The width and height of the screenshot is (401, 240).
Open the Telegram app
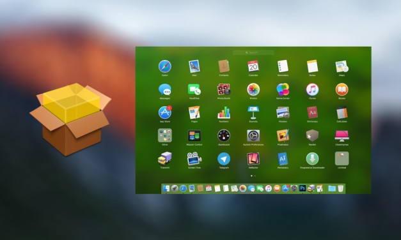coord(224,159)
